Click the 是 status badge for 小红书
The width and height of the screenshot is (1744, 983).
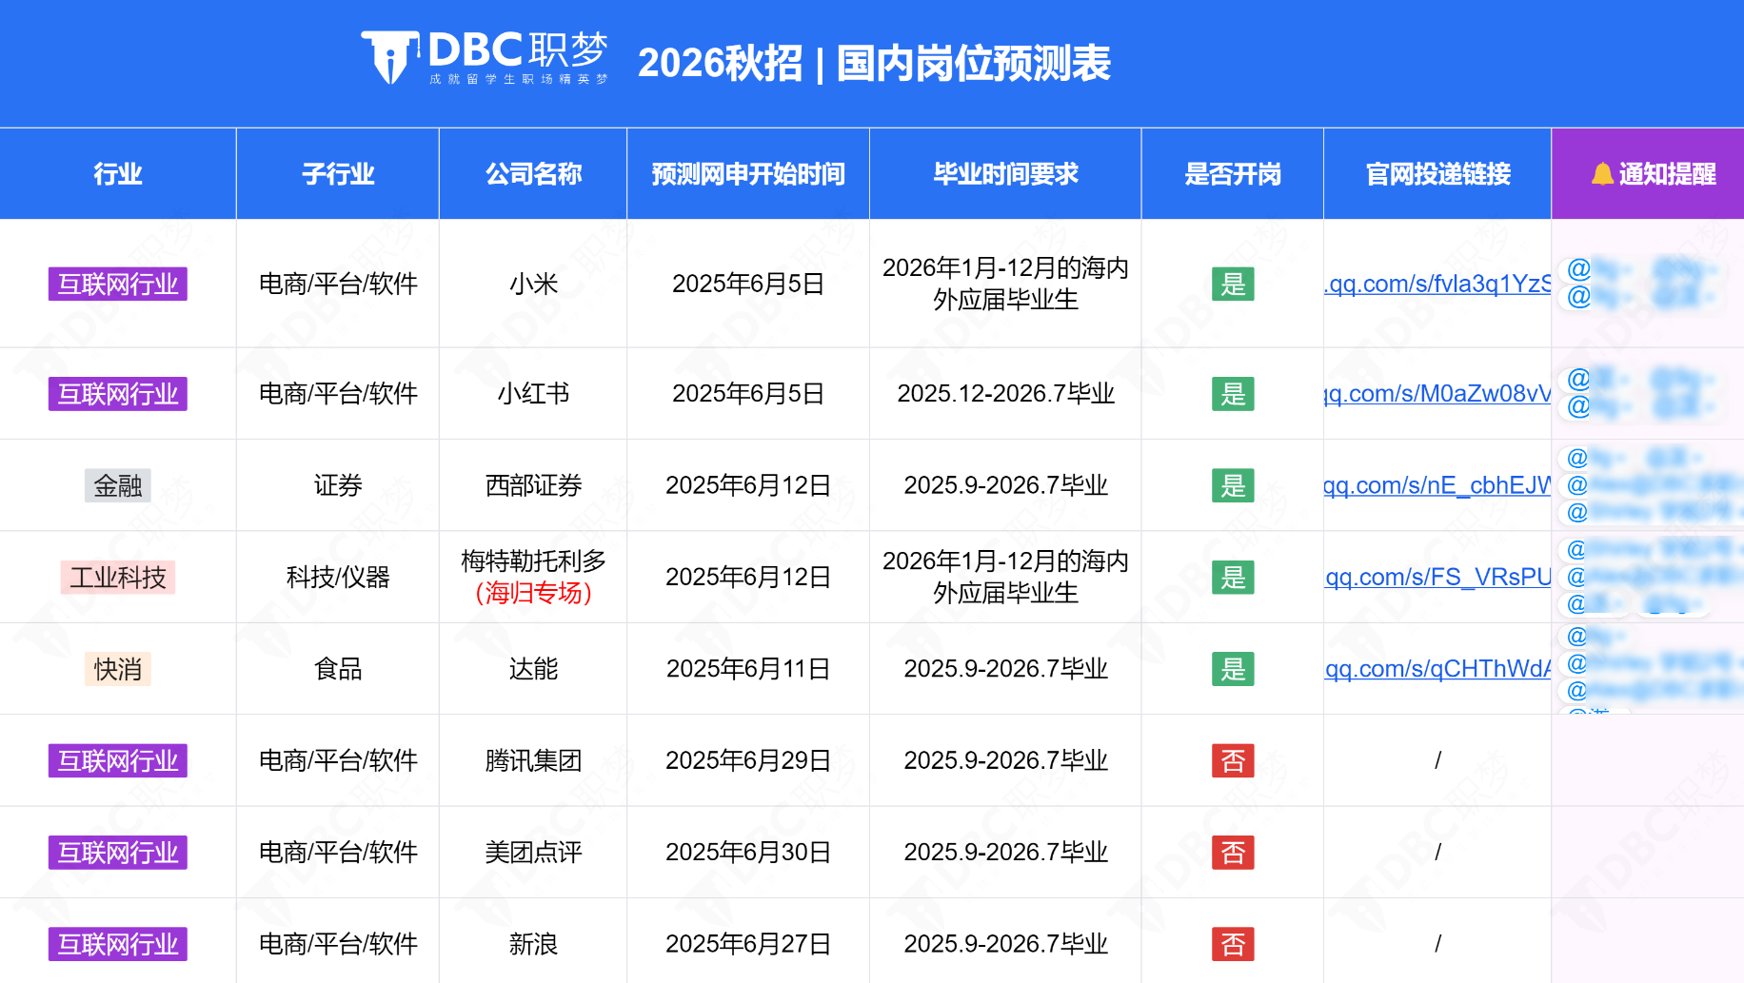1233,394
